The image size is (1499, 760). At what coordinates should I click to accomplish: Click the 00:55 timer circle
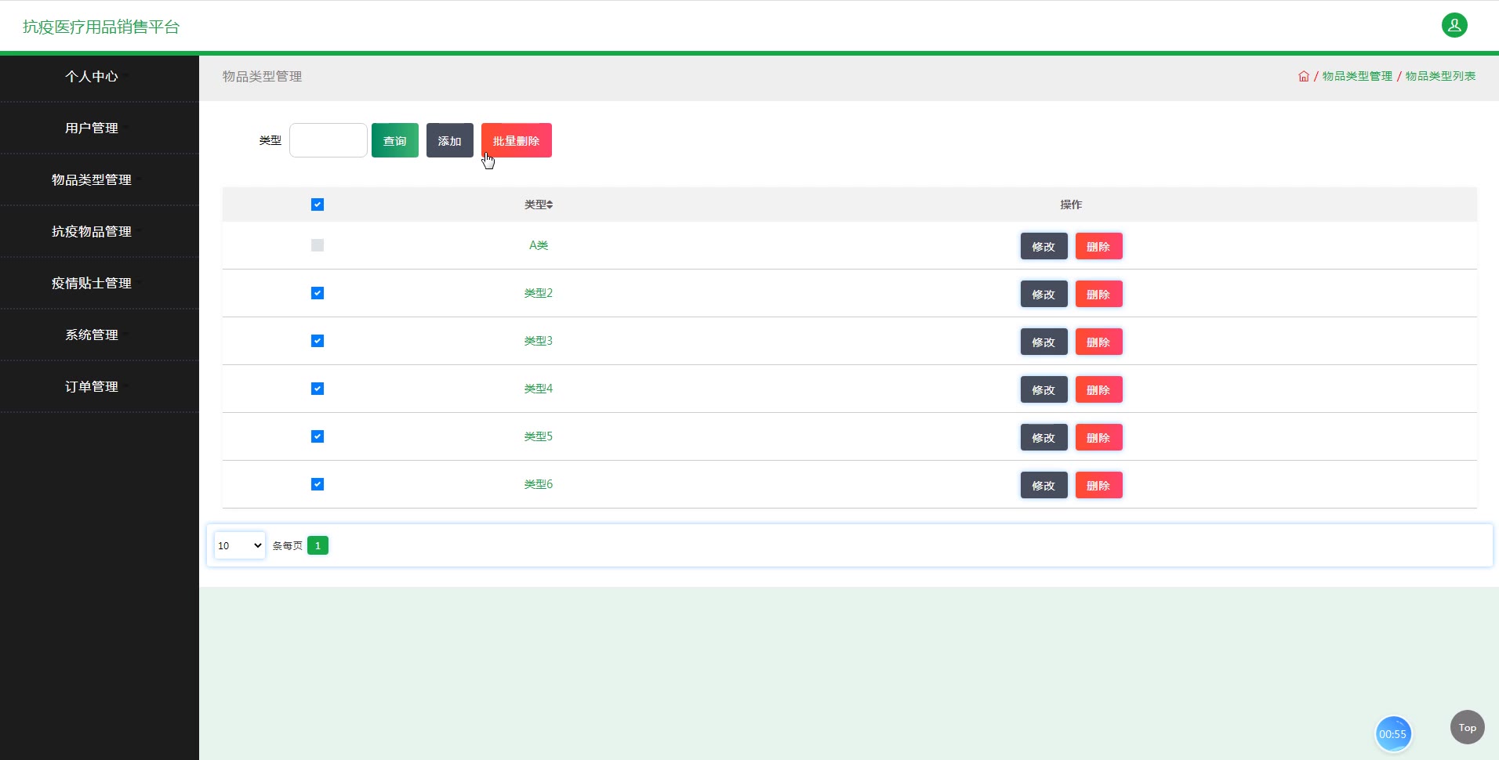pyautogui.click(x=1393, y=734)
